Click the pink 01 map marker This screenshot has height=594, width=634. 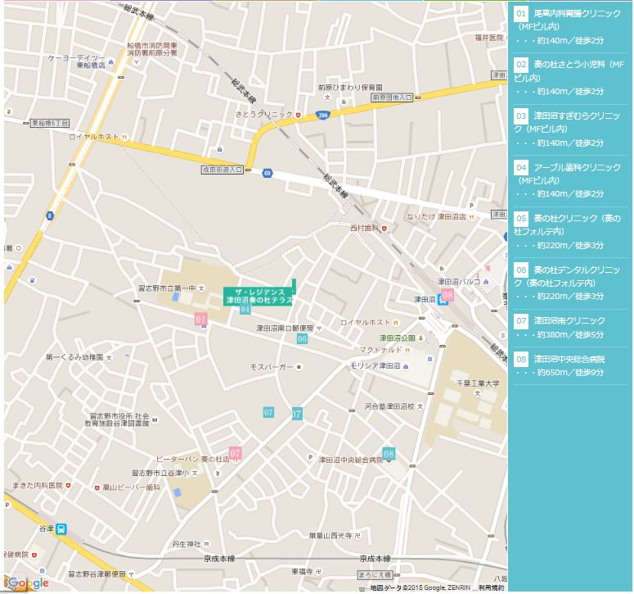coord(200,319)
